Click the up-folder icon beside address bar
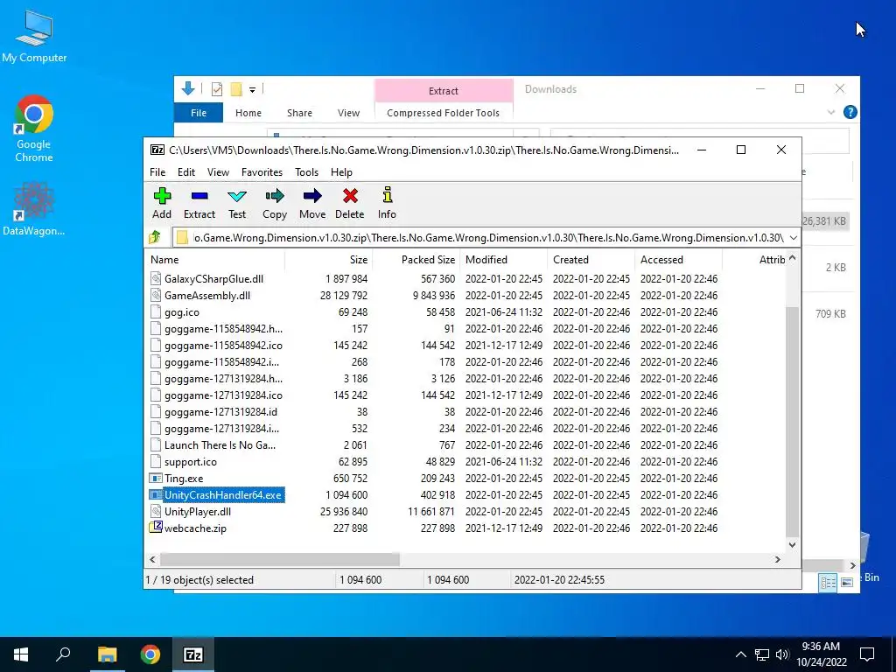Viewport: 896px width, 672px height. pos(155,237)
